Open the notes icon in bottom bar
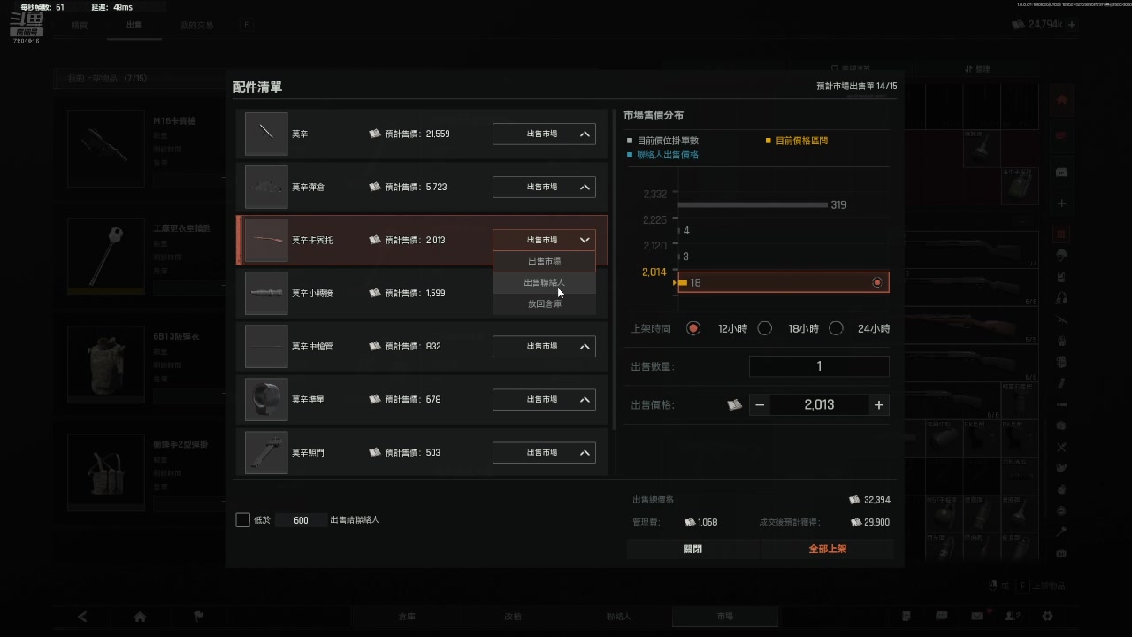Screen dimensions: 1132x637 pos(906,616)
